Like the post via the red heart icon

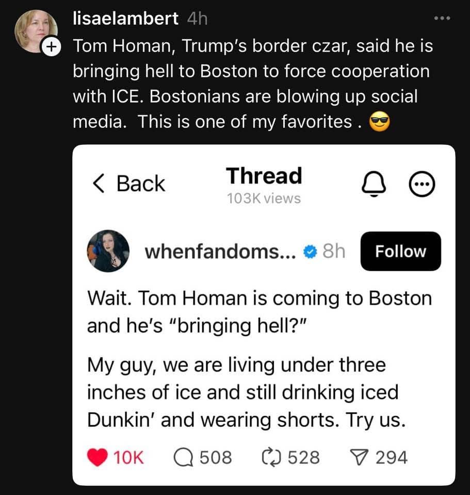98,457
